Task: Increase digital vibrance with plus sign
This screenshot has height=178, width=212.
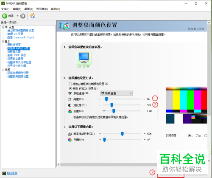Action: 145,133
